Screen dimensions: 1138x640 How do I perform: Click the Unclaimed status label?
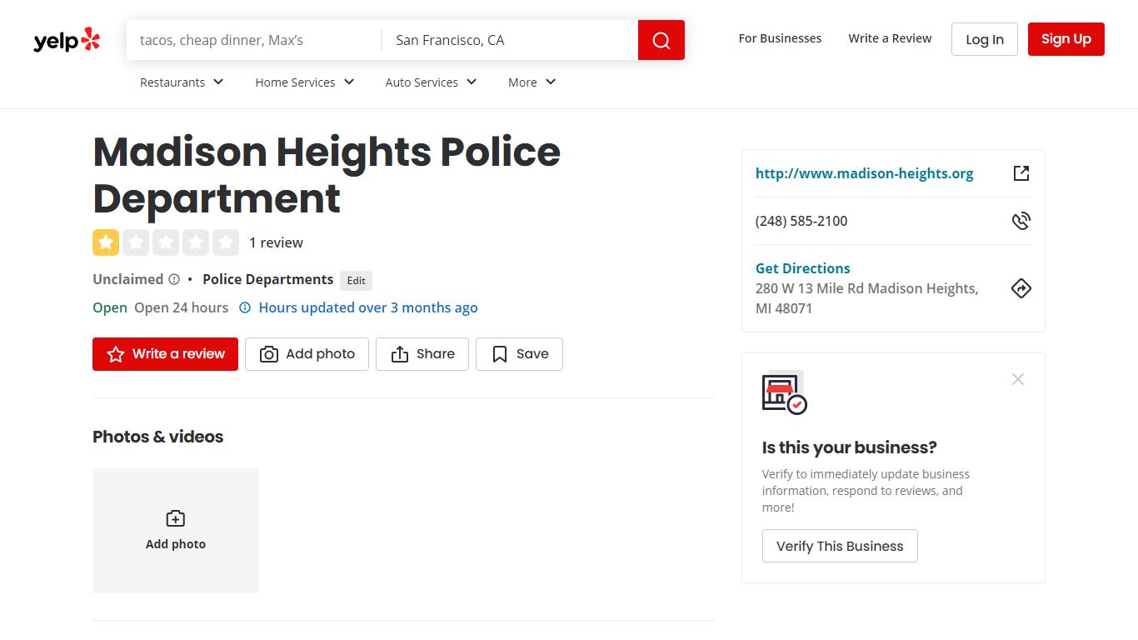pyautogui.click(x=127, y=279)
